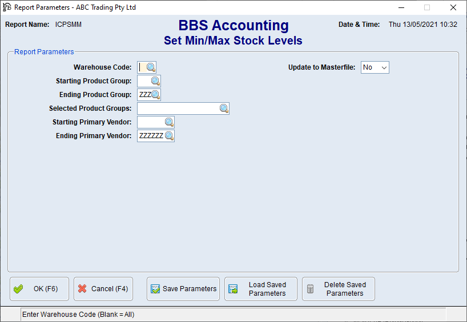Click the Starting Primary Vendor text field
The image size is (467, 322).
151,122
